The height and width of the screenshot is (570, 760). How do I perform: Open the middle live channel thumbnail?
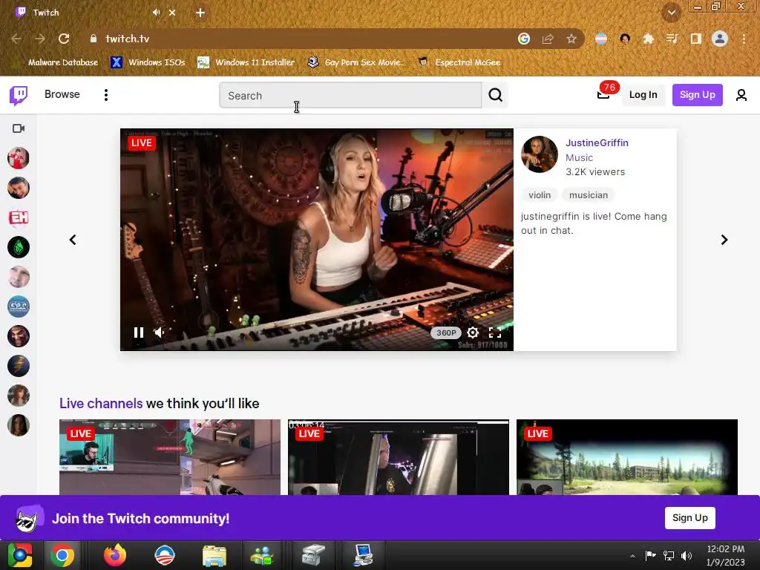(x=399, y=457)
